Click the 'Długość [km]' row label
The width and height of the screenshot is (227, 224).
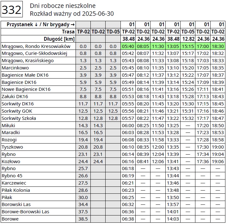pos(59,39)
